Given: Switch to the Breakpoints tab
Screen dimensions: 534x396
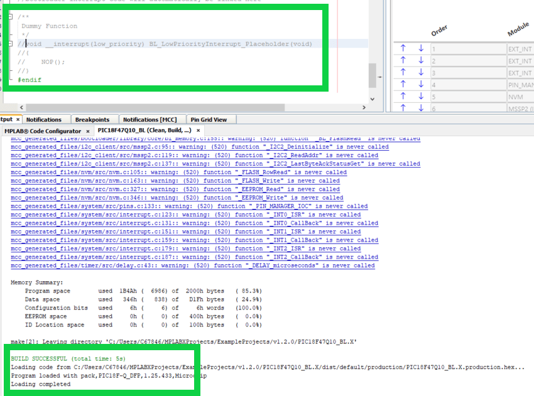Looking at the screenshot, I should point(92,119).
